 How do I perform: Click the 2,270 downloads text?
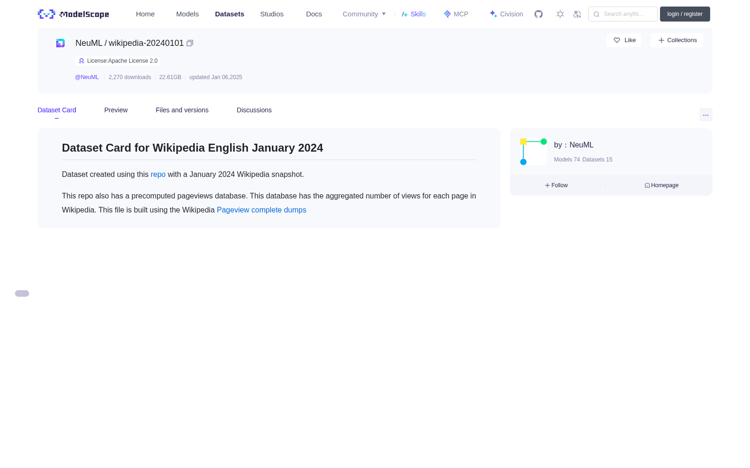[x=130, y=77]
